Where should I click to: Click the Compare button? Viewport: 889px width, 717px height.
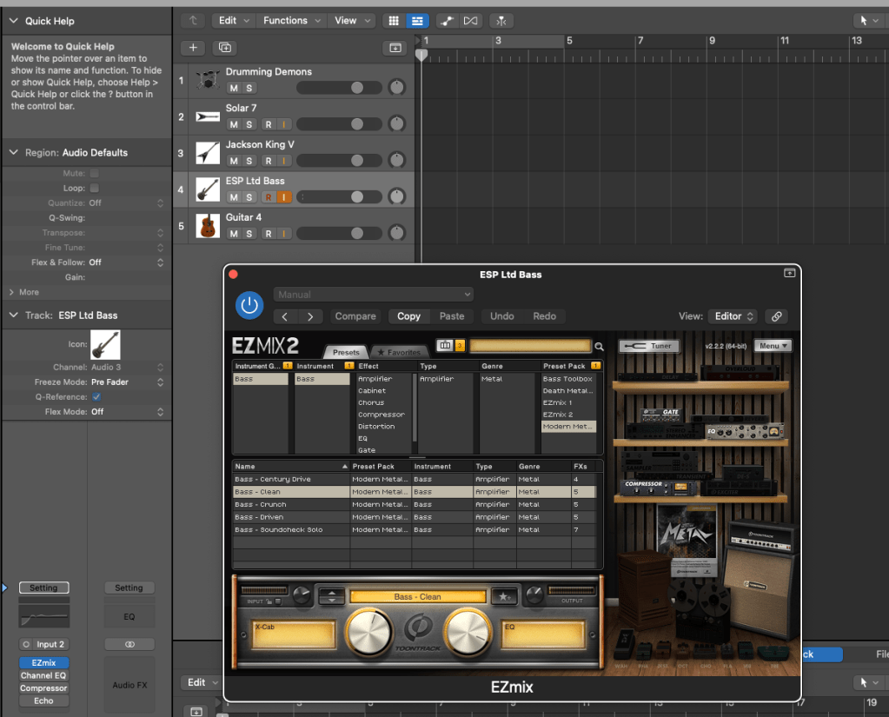pos(355,316)
